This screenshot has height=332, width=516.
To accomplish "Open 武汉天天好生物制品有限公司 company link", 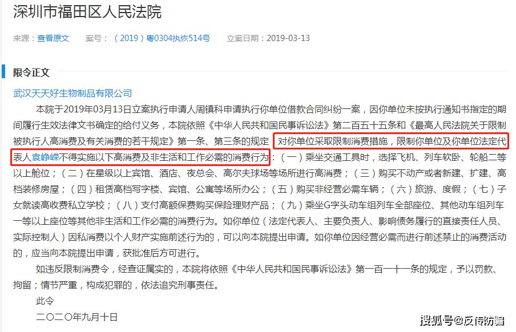I will click(x=72, y=94).
